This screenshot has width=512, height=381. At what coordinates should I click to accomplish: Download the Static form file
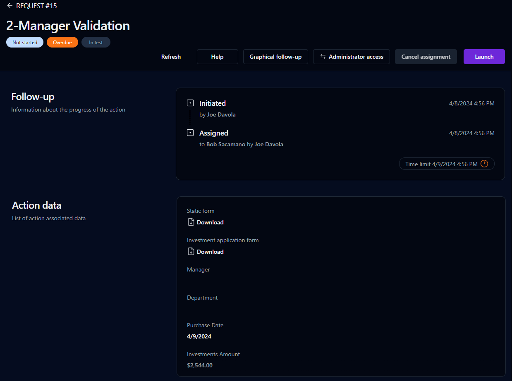point(210,222)
